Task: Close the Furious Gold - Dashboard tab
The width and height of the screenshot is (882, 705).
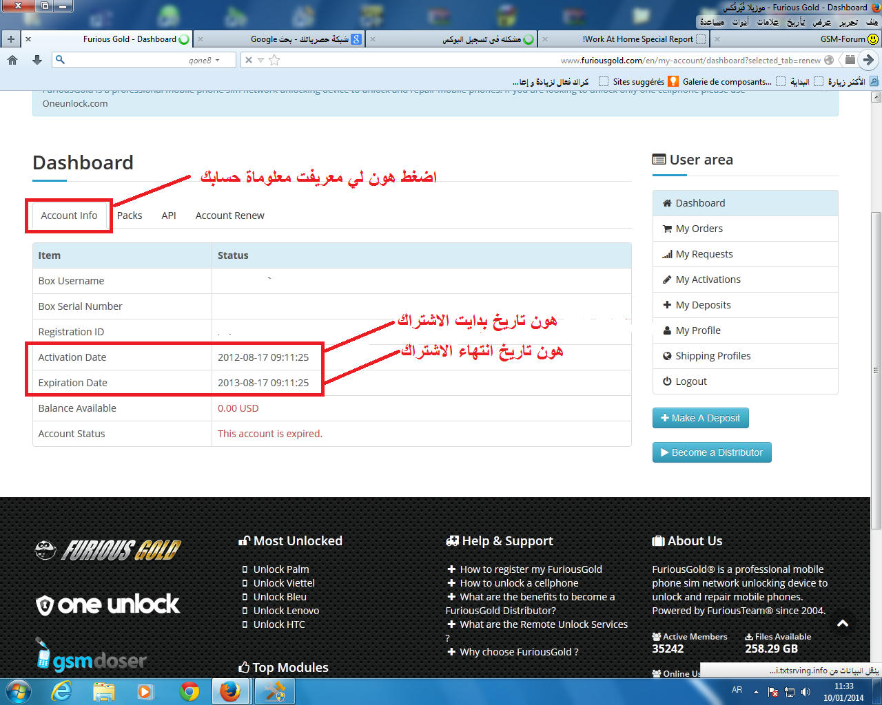Action: 28,39
